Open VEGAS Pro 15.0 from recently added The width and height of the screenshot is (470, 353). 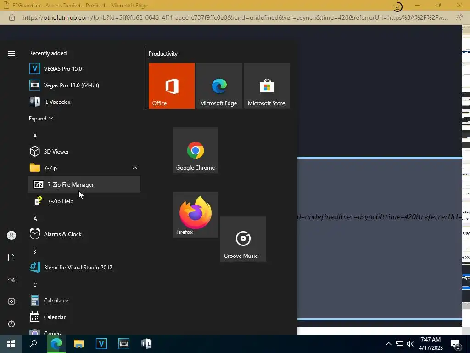click(84, 69)
